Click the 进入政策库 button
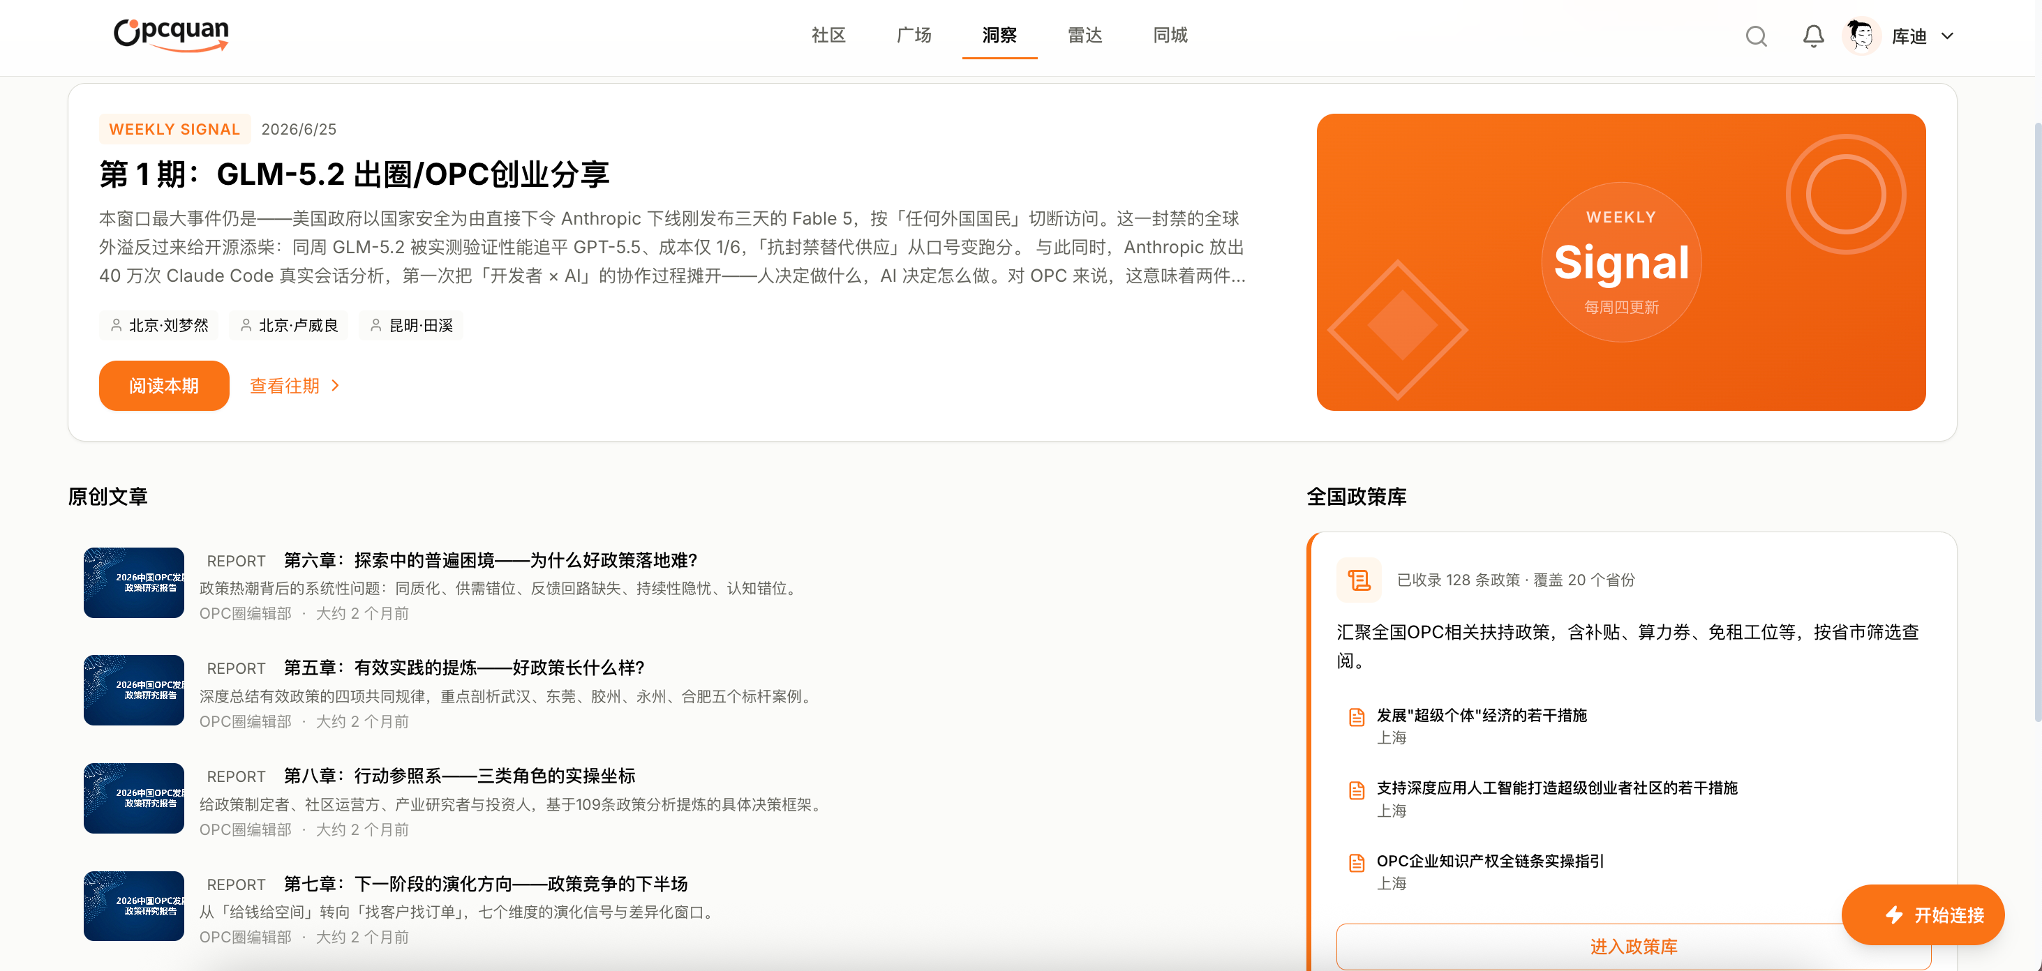The height and width of the screenshot is (971, 2042). pyautogui.click(x=1634, y=947)
